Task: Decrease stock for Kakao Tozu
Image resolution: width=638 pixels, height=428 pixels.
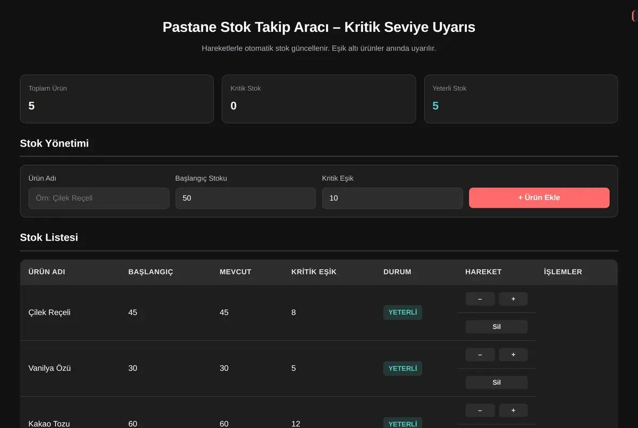Action: 480,410
